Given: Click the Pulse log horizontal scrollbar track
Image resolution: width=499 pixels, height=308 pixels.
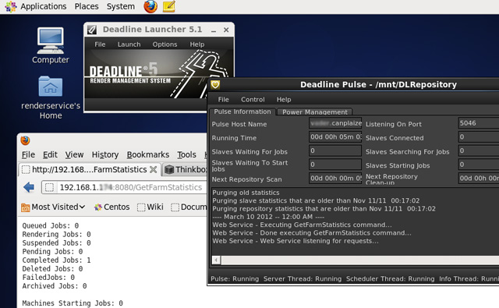Looking at the screenshot, I should click(360, 260).
